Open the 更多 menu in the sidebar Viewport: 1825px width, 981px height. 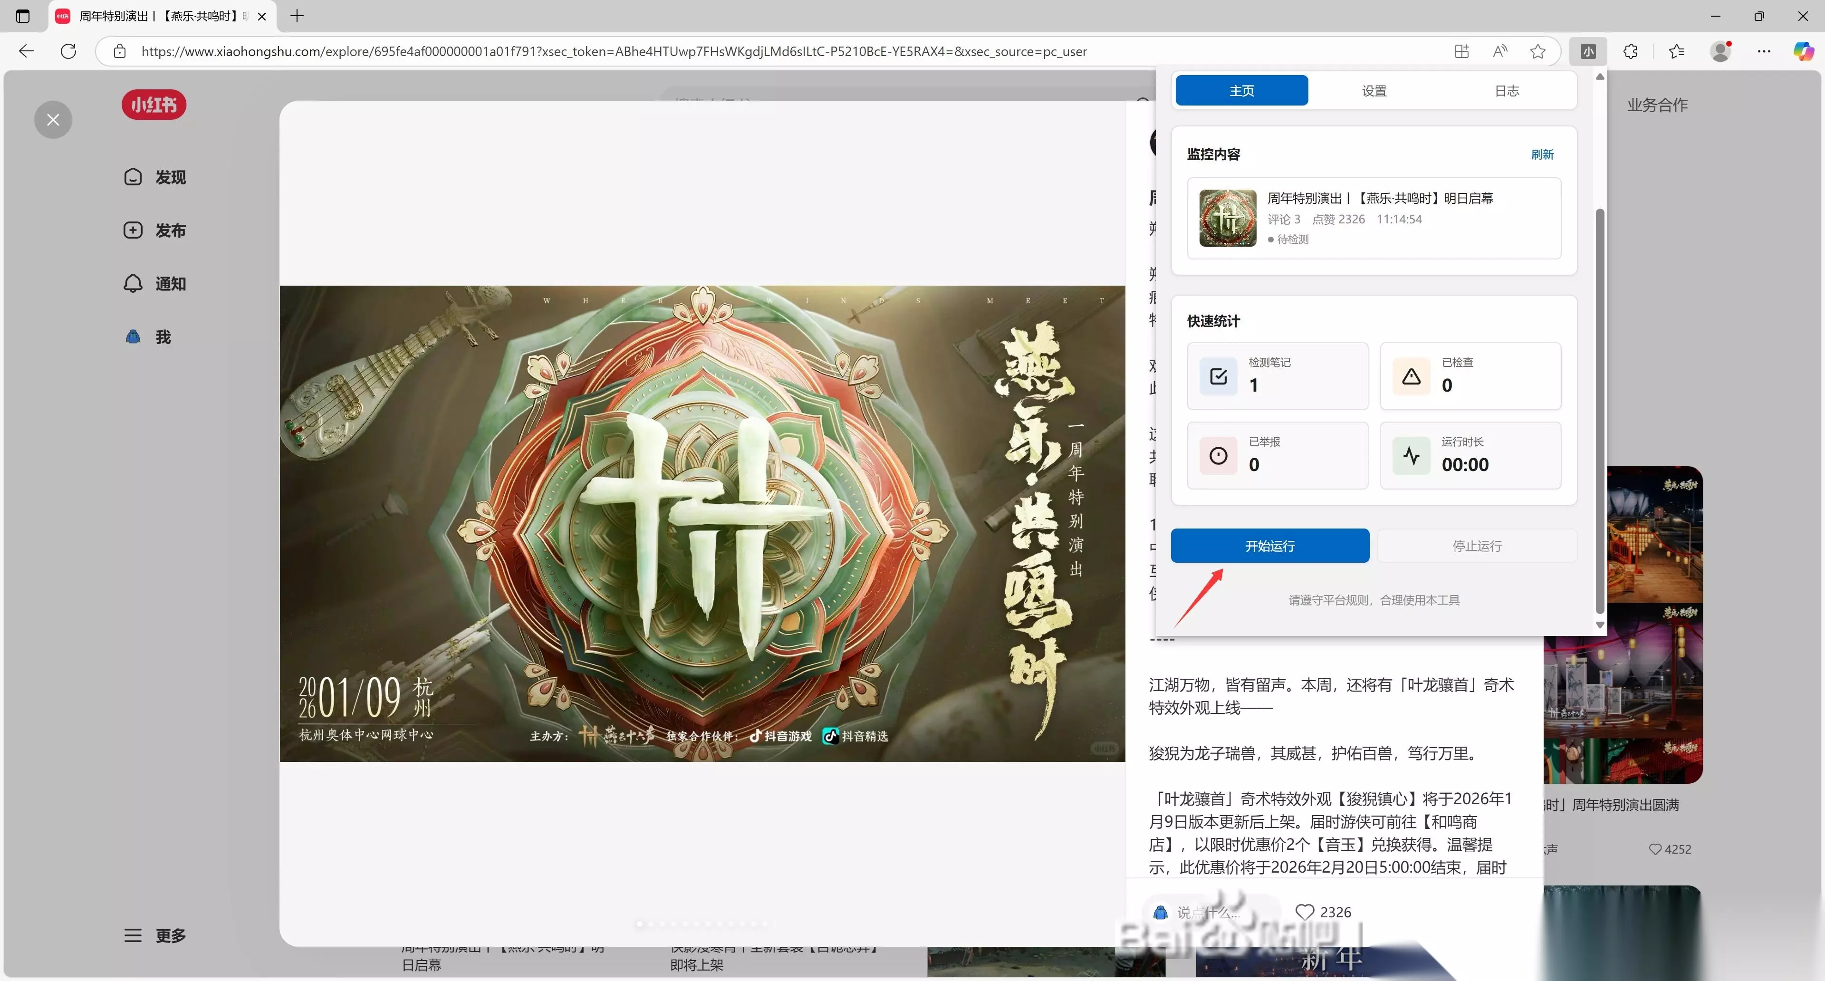(155, 936)
